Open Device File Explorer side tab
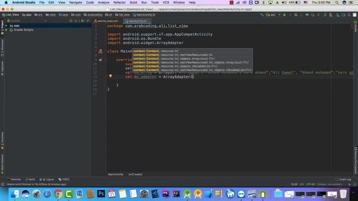This screenshot has height=201, width=358. 356,161
